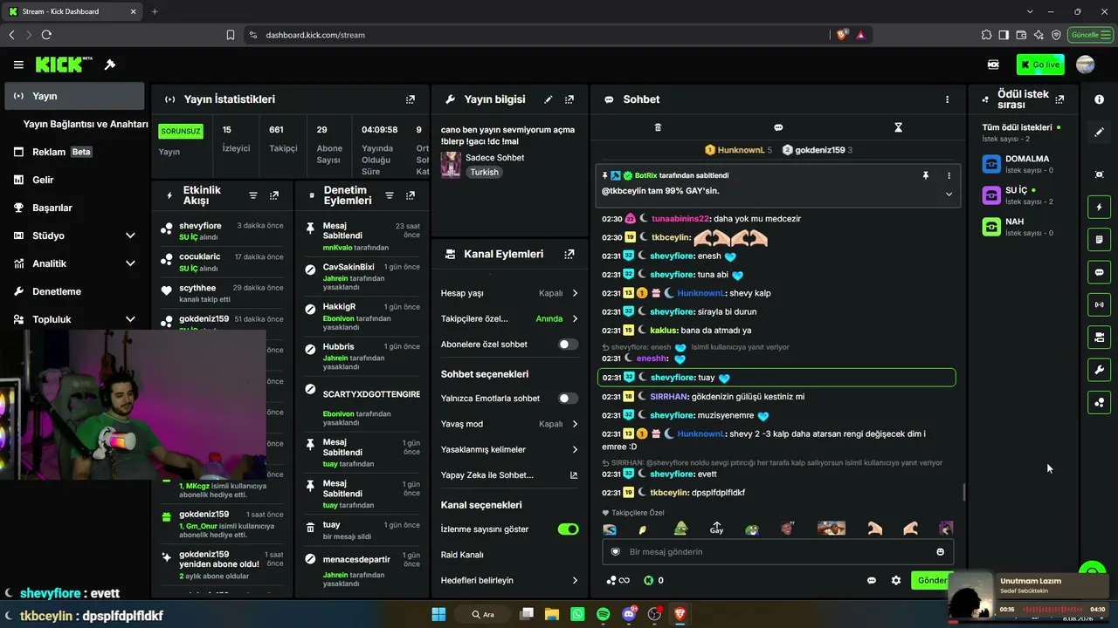Click the Windows Start button
1118x628 pixels.
click(438, 615)
